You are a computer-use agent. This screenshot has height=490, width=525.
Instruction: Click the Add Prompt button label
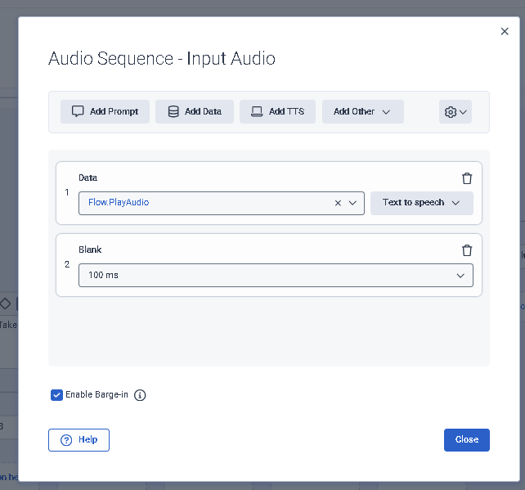(114, 112)
